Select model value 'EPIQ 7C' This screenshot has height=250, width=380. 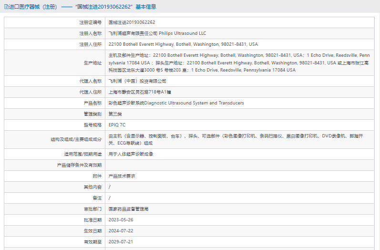tap(117, 125)
